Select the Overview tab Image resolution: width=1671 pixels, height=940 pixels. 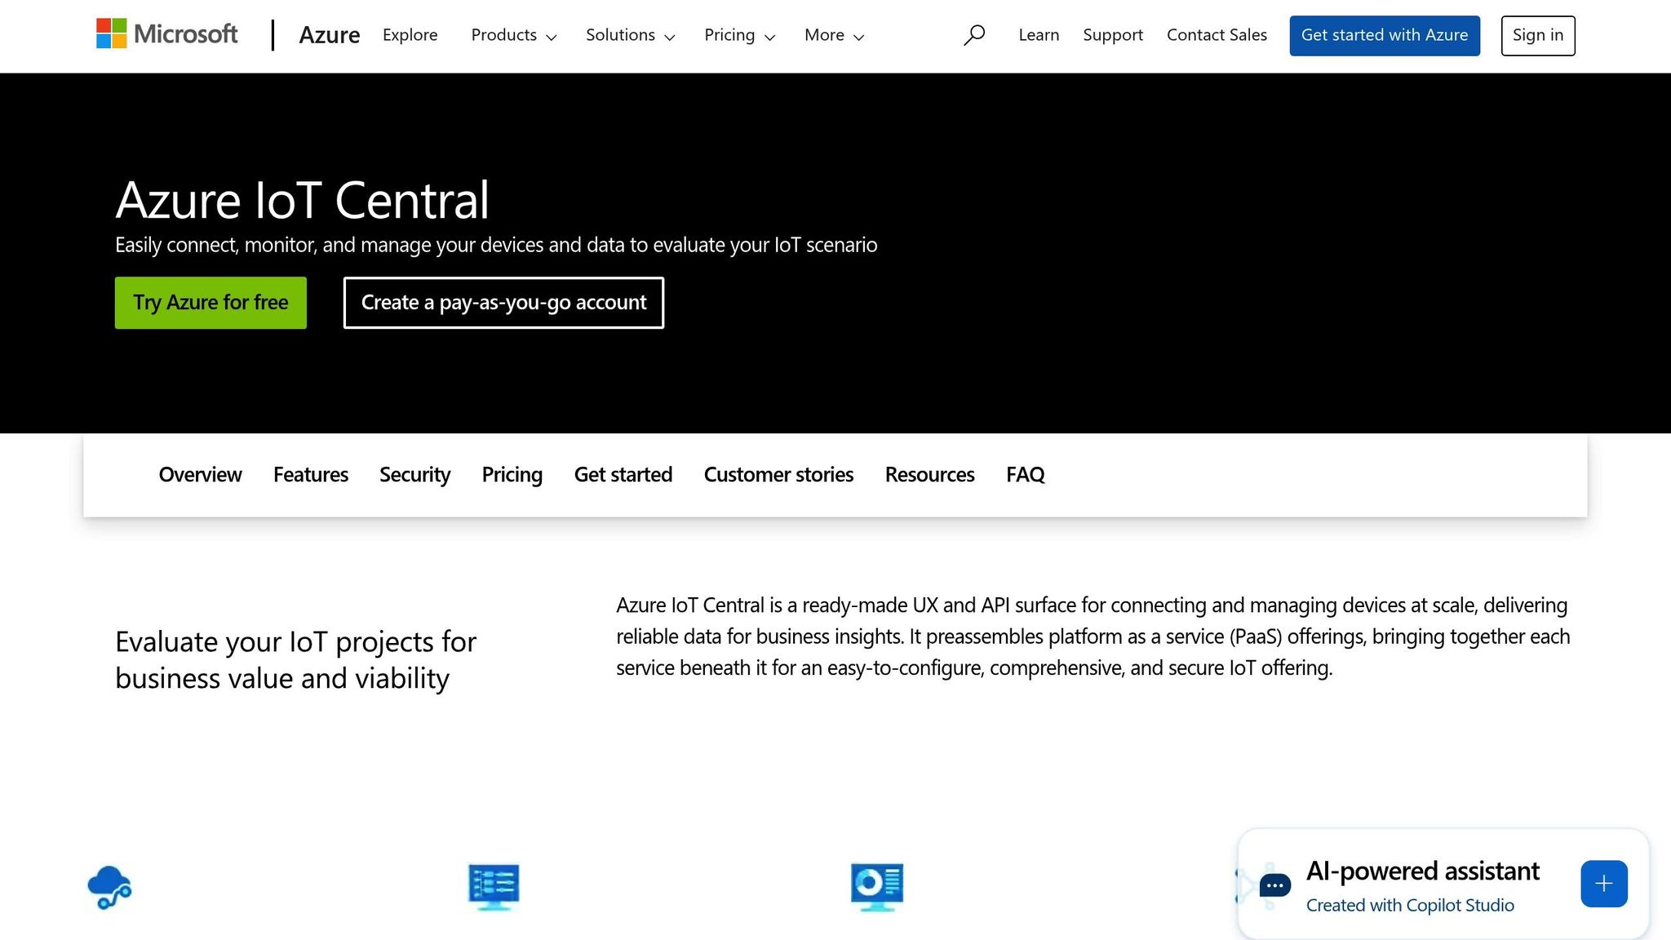[x=200, y=475]
